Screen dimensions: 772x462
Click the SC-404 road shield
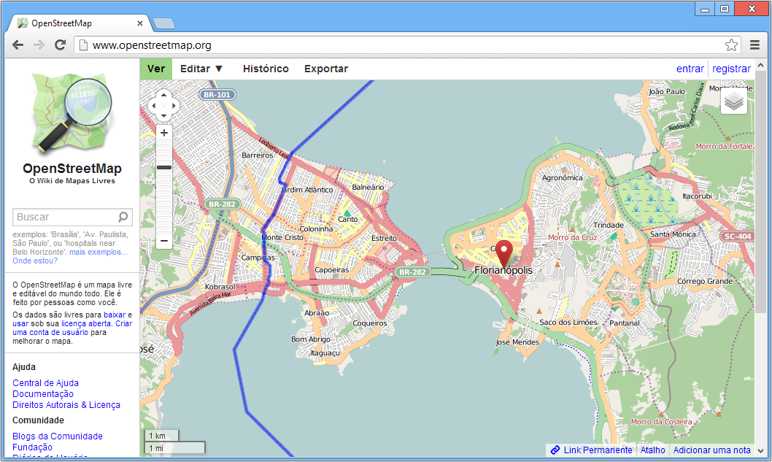pyautogui.click(x=738, y=236)
